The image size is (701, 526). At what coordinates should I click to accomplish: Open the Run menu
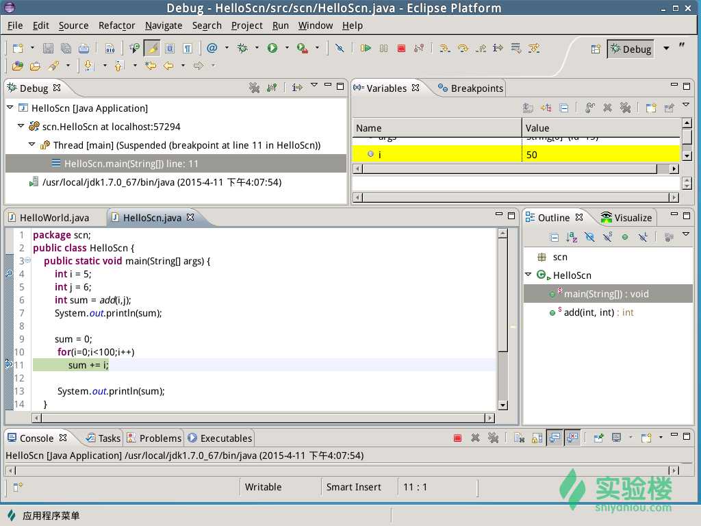[280, 25]
